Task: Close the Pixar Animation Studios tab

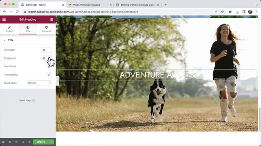Action: point(111,5)
